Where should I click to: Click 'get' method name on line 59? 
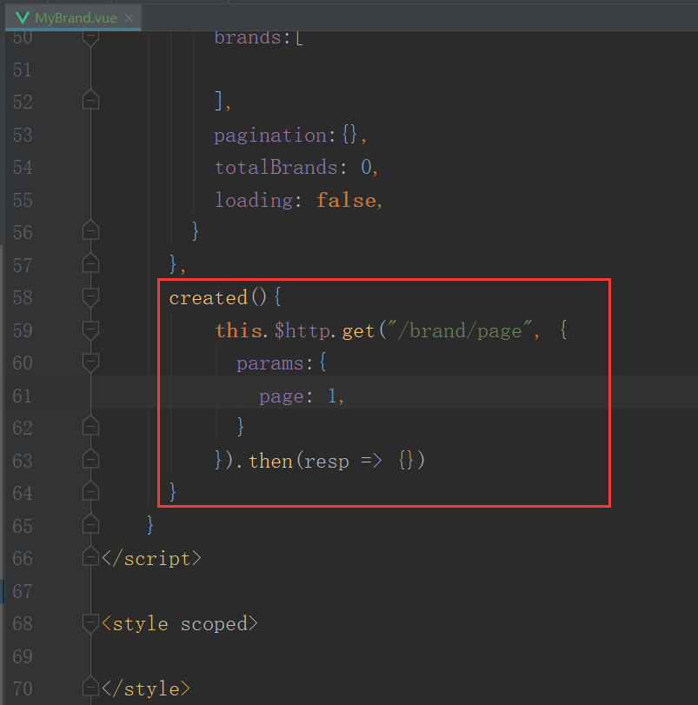pyautogui.click(x=358, y=331)
